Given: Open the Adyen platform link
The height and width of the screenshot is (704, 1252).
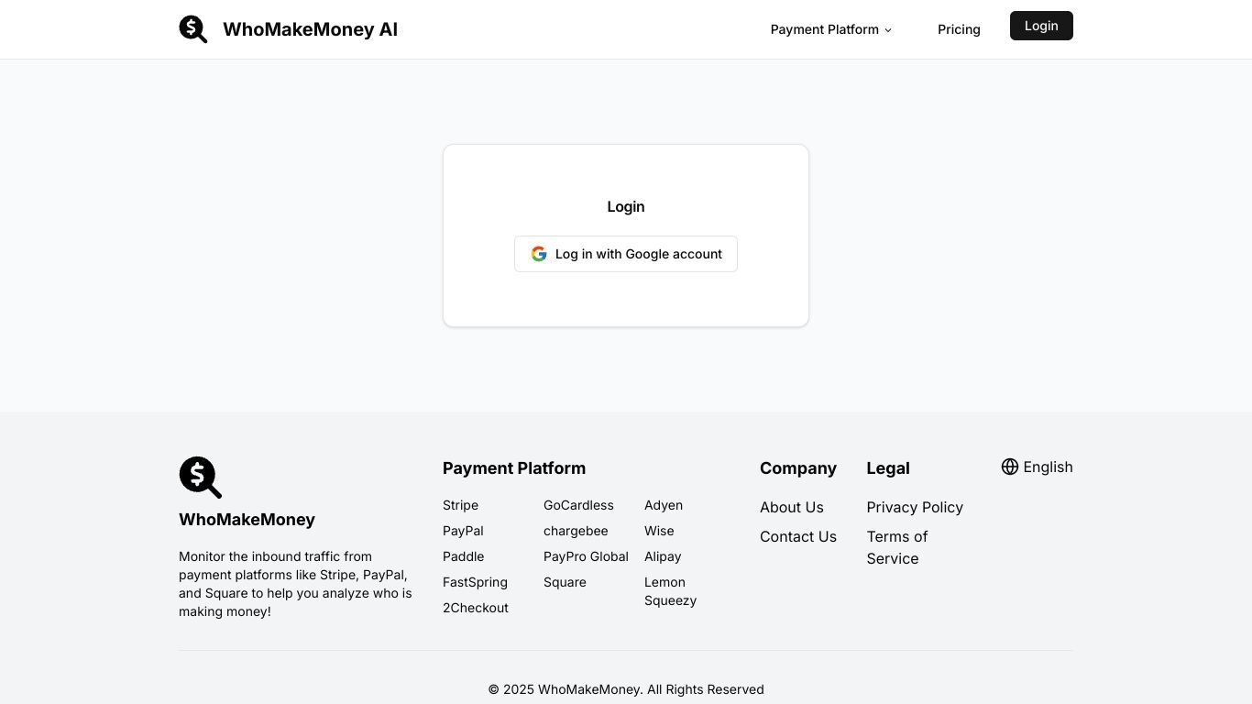Looking at the screenshot, I should 664,505.
